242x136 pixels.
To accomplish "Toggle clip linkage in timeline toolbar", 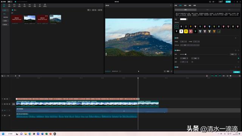I will pos(220,76).
